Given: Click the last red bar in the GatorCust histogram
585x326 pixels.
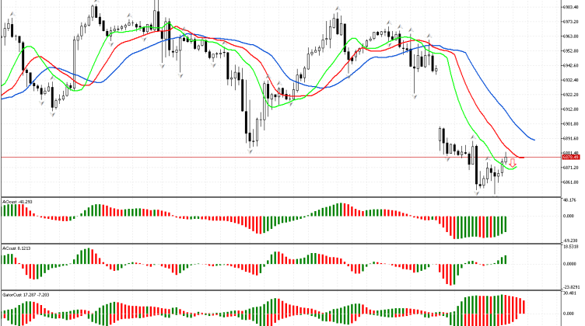Looking at the screenshot, I should click(x=524, y=307).
